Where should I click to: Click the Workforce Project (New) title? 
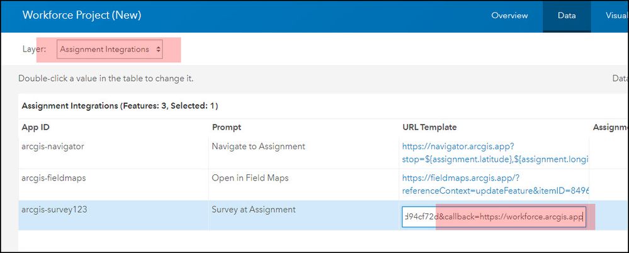coord(82,15)
